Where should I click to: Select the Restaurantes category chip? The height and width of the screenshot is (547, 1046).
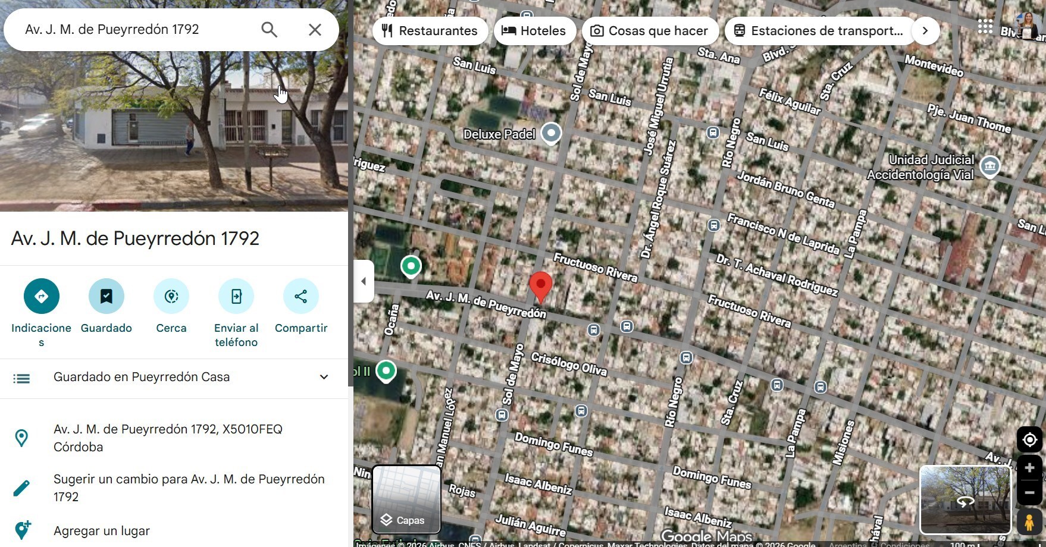[x=430, y=31]
